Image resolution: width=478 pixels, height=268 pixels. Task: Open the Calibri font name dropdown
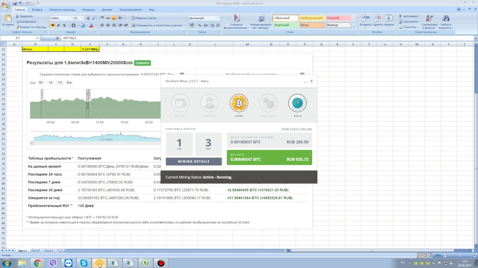tap(72, 18)
